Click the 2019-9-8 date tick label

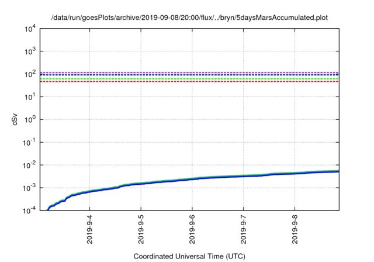(x=295, y=229)
